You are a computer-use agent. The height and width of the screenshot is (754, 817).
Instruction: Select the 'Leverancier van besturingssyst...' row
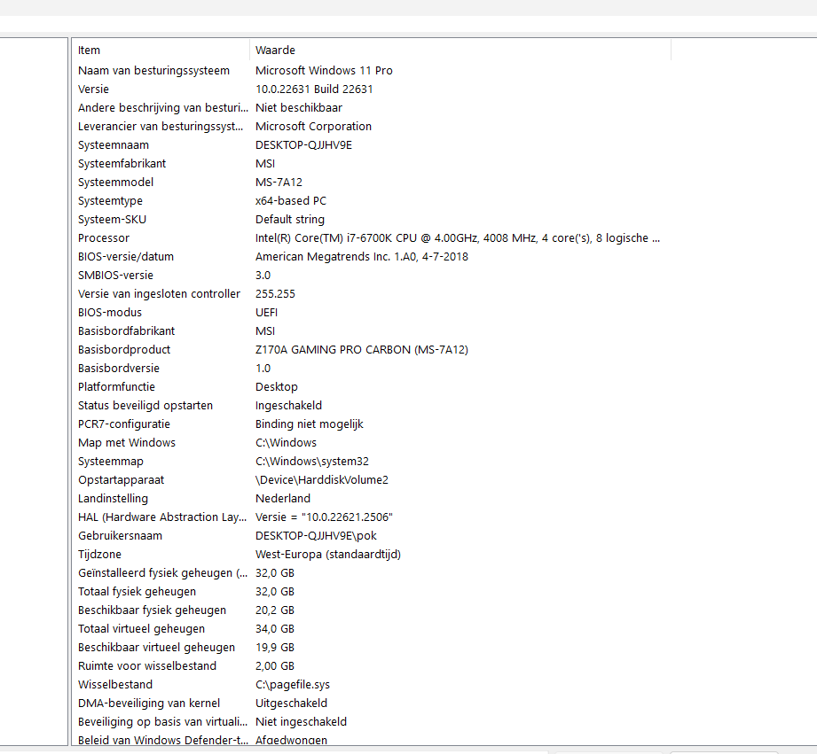[161, 127]
